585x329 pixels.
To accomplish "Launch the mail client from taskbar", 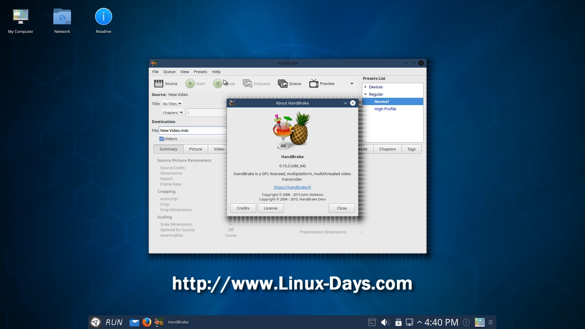I will pyautogui.click(x=134, y=322).
